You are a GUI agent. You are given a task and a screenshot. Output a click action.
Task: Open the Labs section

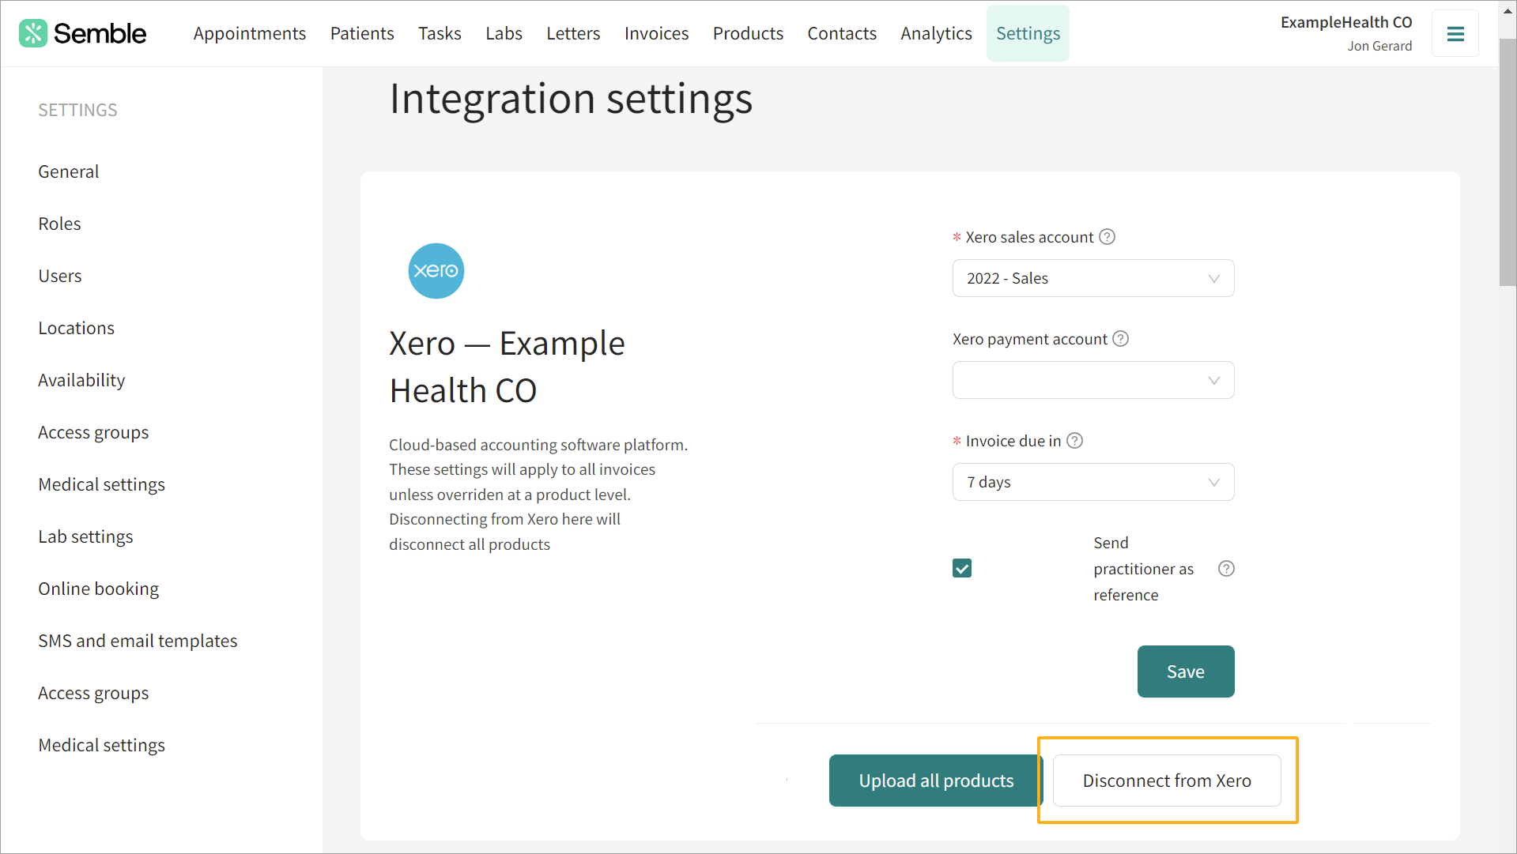point(504,33)
